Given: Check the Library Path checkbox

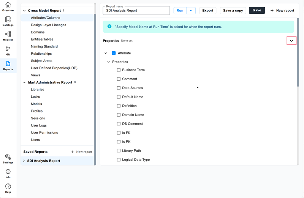Looking at the screenshot, I should (119, 150).
